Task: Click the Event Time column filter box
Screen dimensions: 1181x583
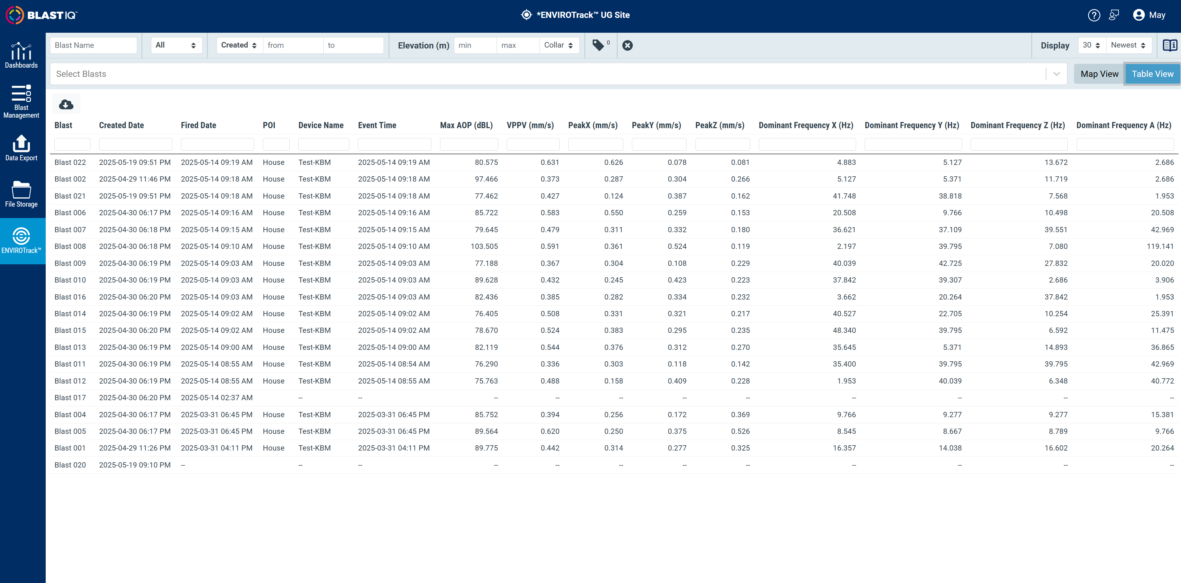Action: click(x=394, y=144)
